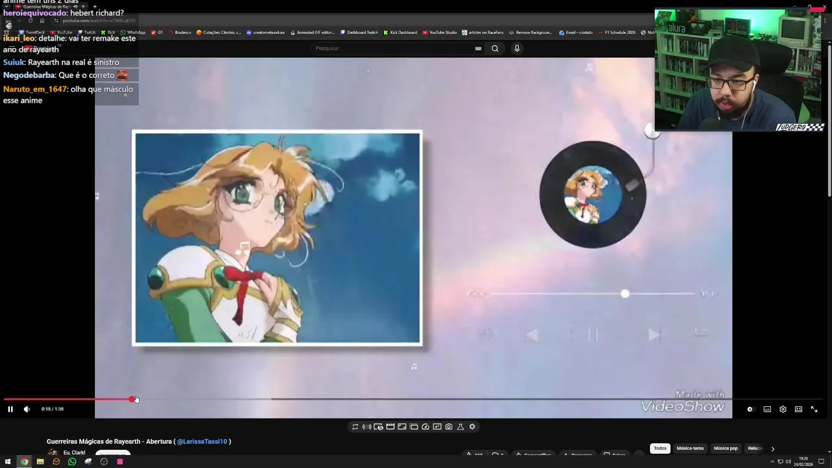Switch player to theater mode

[798, 409]
